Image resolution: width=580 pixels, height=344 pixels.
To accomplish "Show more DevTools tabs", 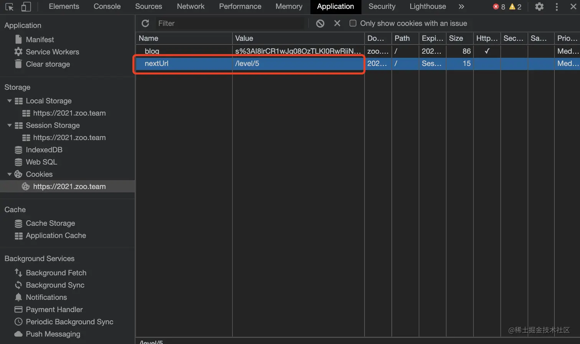I will (461, 7).
